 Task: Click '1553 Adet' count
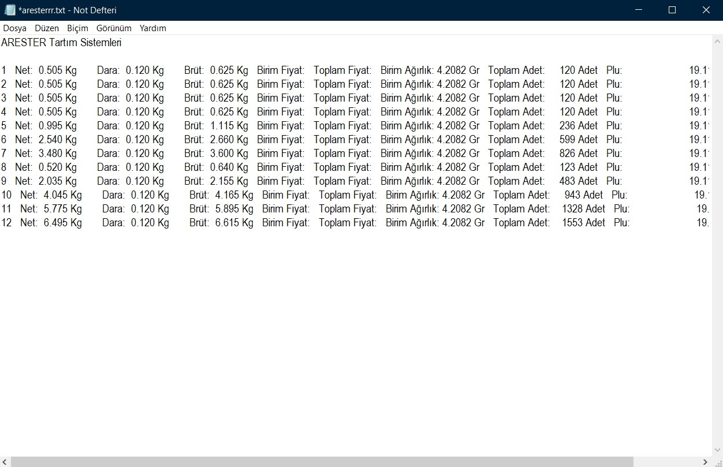click(584, 222)
